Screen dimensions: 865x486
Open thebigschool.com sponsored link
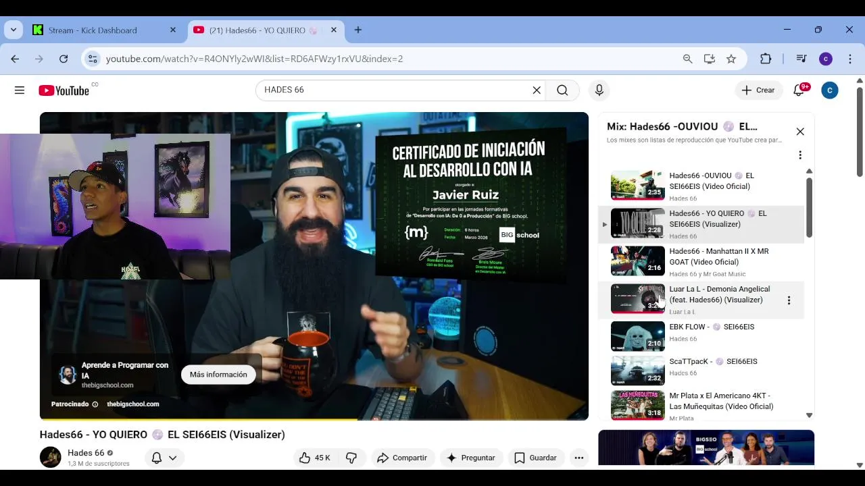[132, 404]
